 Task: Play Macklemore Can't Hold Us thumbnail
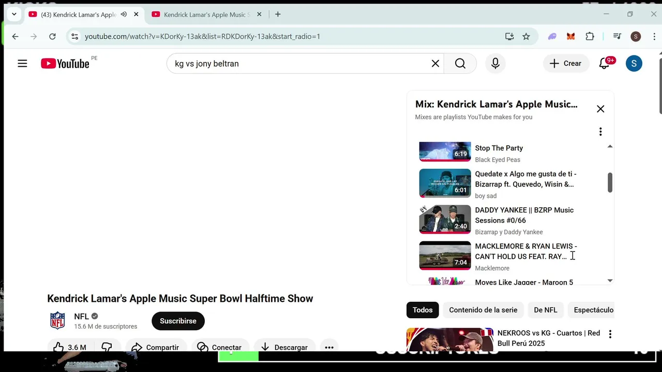[445, 256]
